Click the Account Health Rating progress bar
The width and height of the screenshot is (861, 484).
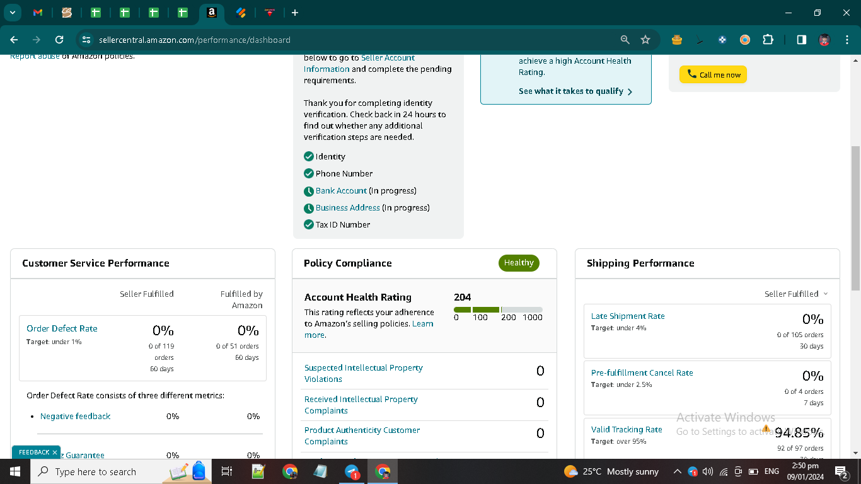click(498, 309)
